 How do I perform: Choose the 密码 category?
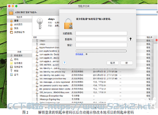point(20,59)
